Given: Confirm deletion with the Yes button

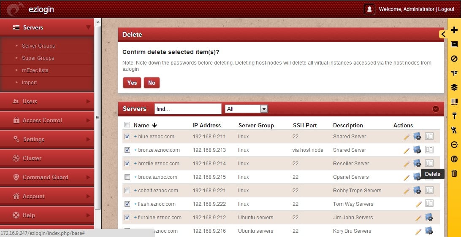Looking at the screenshot, I should [x=132, y=83].
